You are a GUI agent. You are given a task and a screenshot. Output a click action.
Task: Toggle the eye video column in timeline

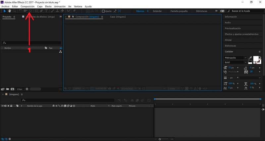[x=2, y=106]
